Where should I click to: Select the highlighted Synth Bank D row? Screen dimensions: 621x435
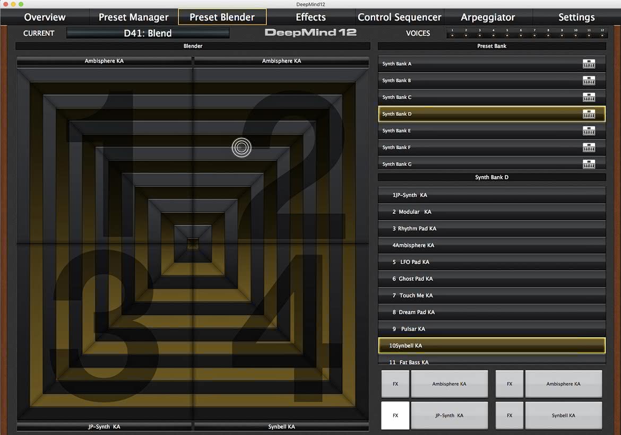(492, 114)
